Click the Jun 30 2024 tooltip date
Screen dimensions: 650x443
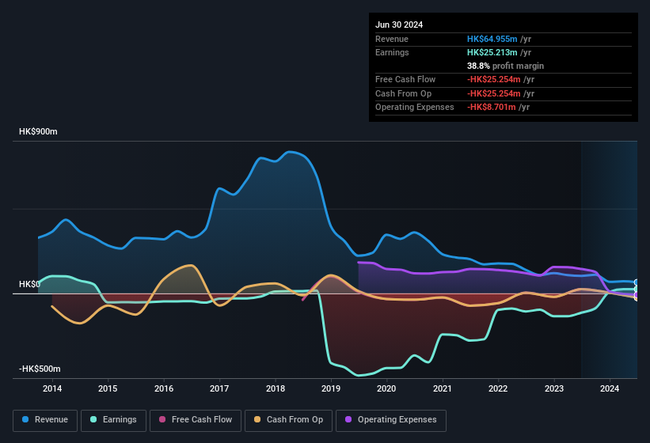tap(399, 25)
